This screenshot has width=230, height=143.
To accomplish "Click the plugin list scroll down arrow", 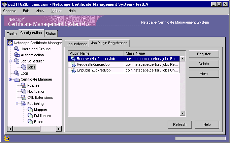I will pos(183,113).
